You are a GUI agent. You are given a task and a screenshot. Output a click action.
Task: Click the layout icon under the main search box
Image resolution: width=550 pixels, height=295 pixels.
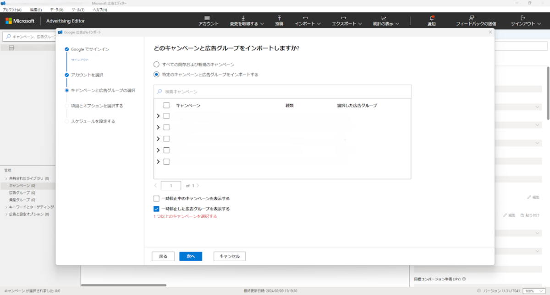(x=11, y=48)
